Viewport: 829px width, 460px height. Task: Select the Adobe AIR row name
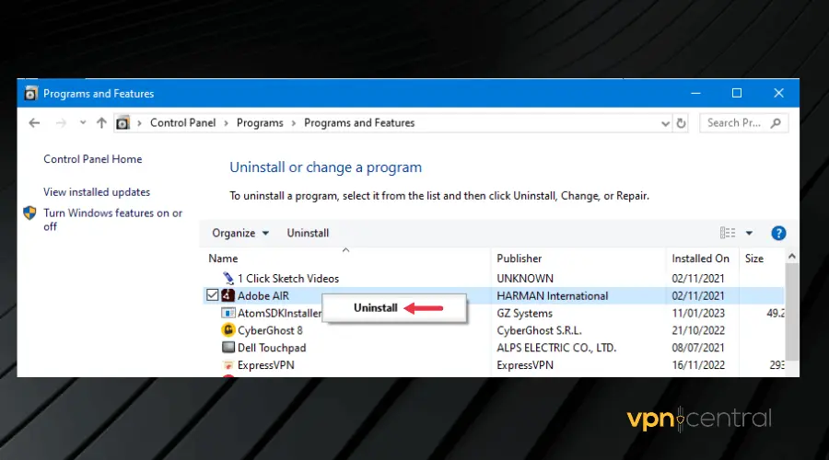(263, 295)
